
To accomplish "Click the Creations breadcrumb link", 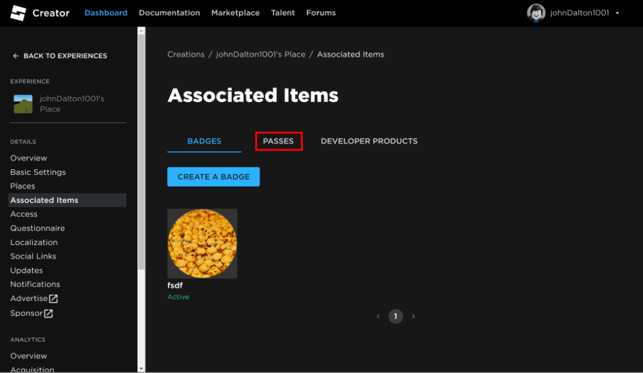I will pyautogui.click(x=186, y=55).
